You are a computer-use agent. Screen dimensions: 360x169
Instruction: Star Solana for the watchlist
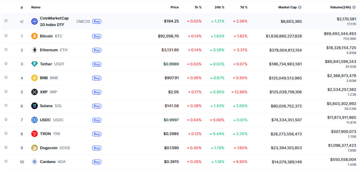[x=6, y=105]
